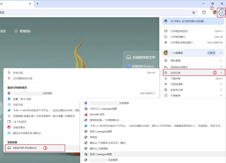This screenshot has height=163, width=226.
Task: Open (19)1.3.1 | Leangoo领歌 device tab
Action: pyautogui.click(x=153, y=109)
